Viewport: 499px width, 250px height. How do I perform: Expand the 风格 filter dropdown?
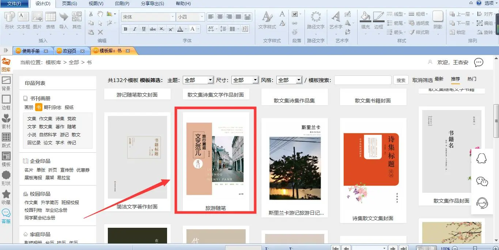pos(299,80)
